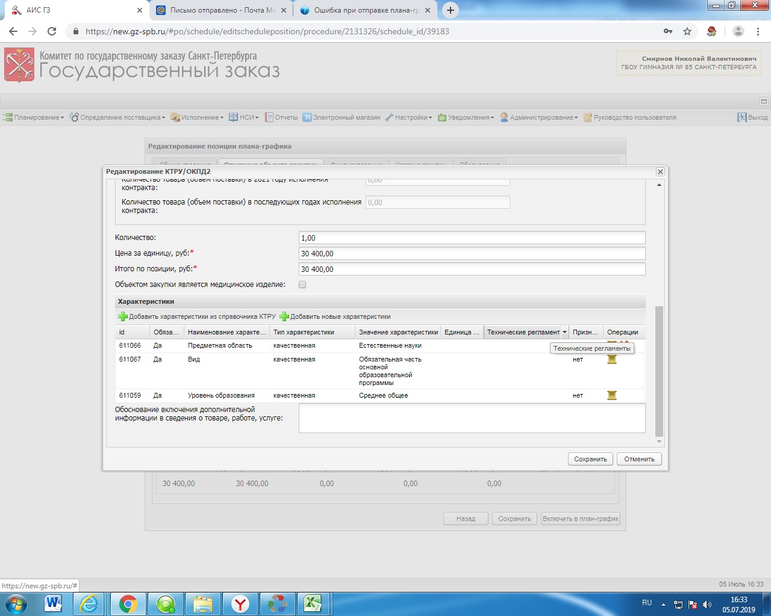Bookmark this page with star icon
771x616 pixels.
(x=687, y=31)
